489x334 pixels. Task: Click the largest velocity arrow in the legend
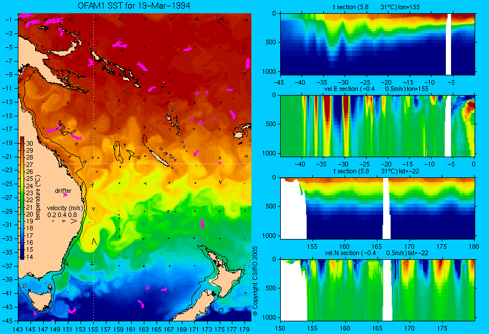(74, 221)
